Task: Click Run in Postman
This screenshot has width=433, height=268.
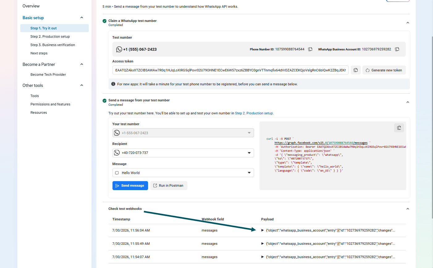Action: click(x=168, y=185)
